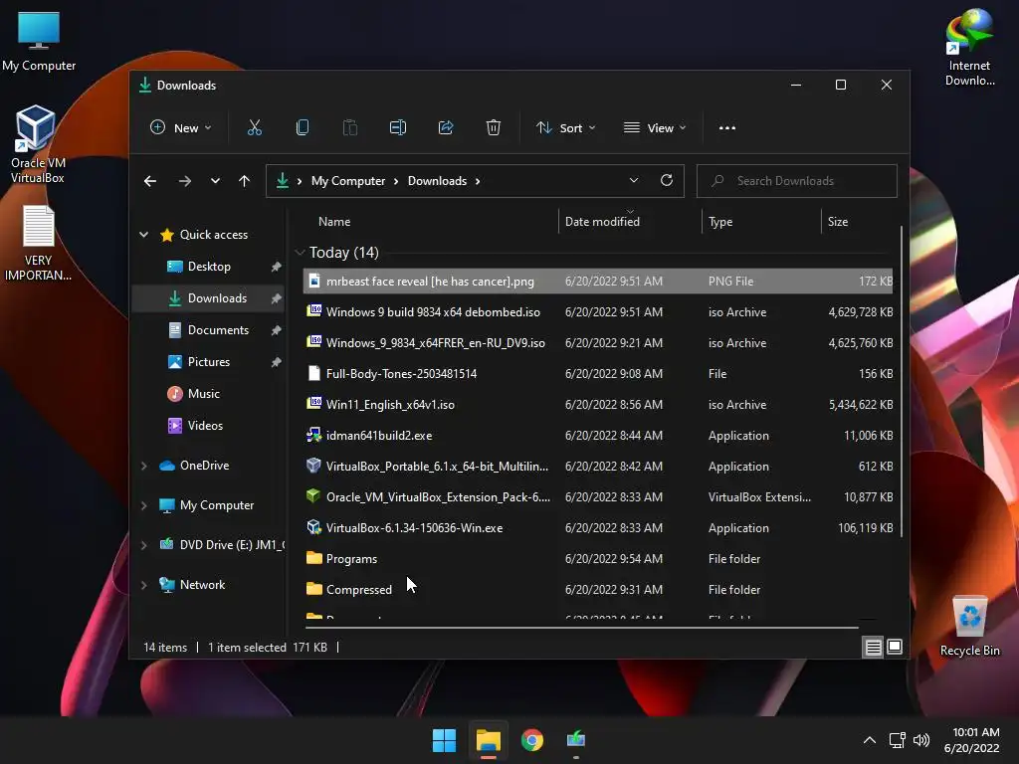Select Win11_English_x64v1.iso
Viewport: 1019px width, 764px height.
pos(598,405)
